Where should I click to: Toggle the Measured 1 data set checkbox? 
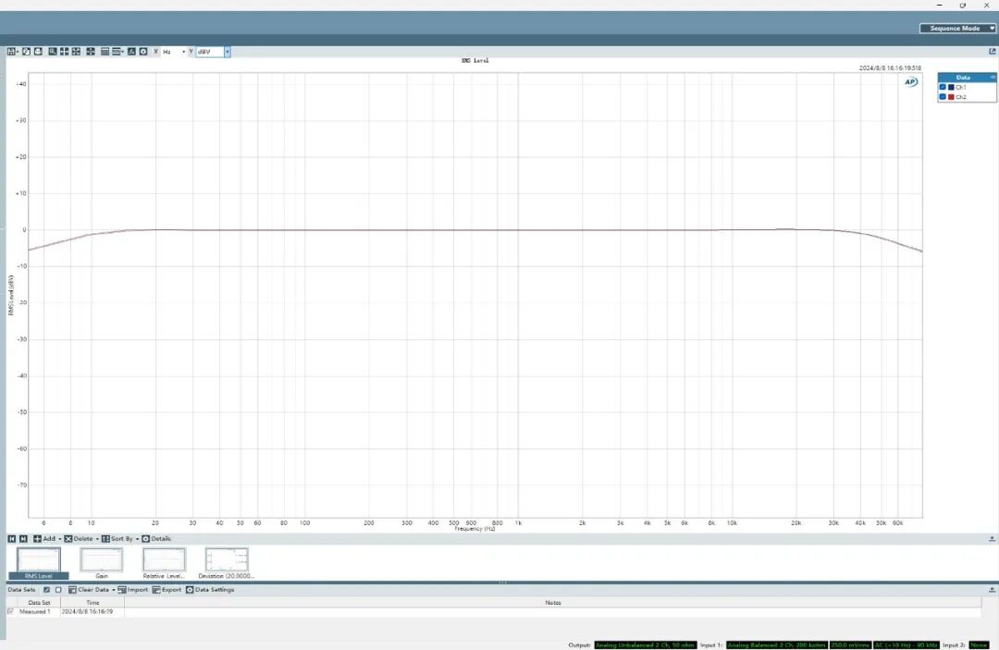click(x=10, y=612)
